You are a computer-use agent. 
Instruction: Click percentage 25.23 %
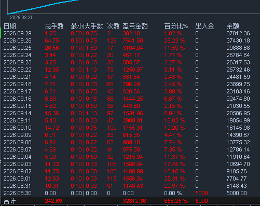174,40
